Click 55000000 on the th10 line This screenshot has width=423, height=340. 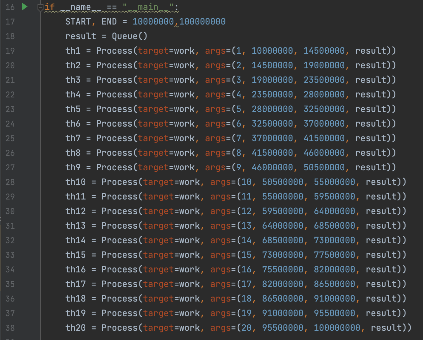point(335,182)
